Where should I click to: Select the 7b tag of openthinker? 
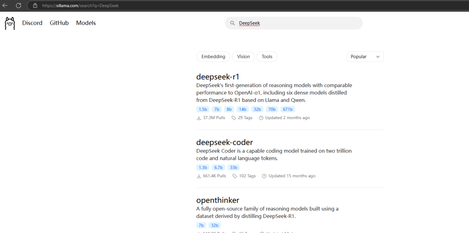click(x=201, y=226)
